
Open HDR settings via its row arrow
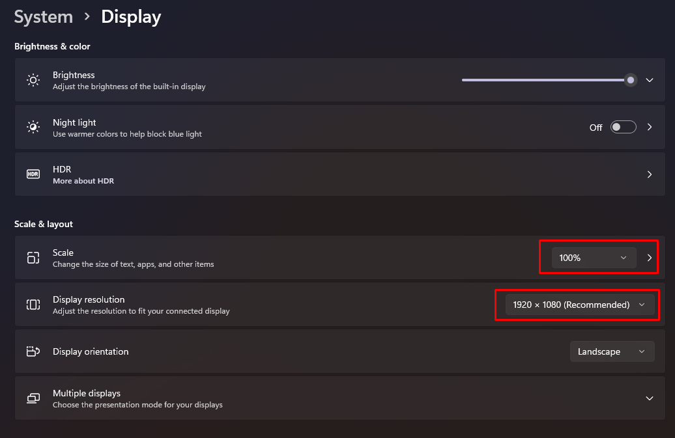(x=649, y=174)
